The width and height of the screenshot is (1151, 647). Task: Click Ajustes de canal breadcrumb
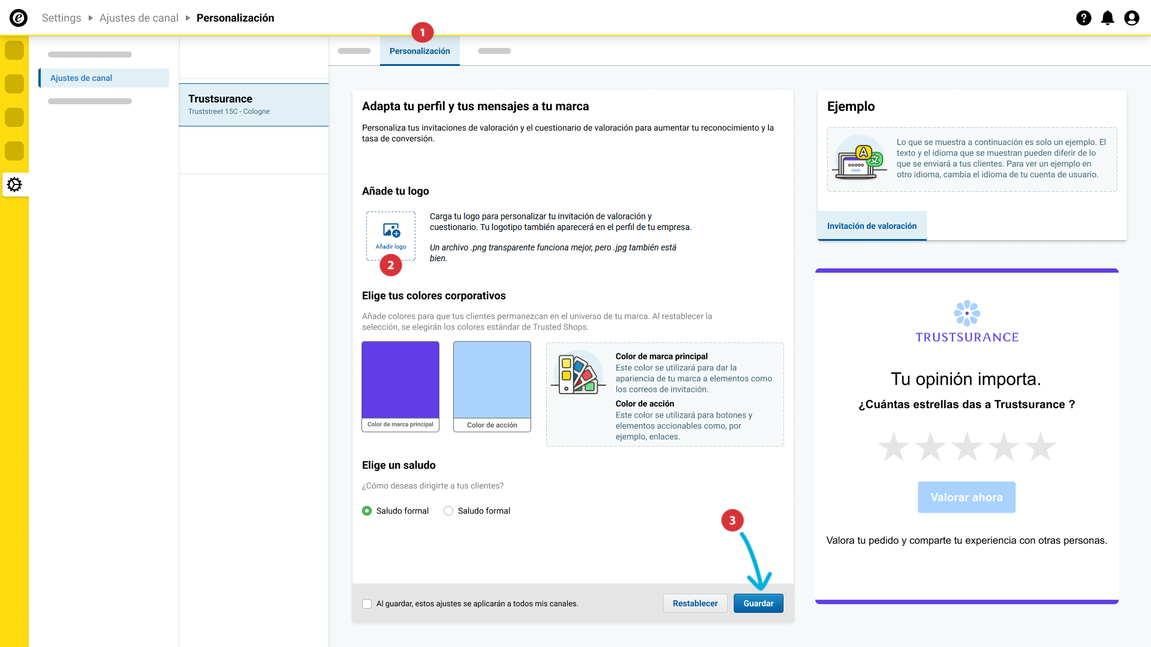139,18
